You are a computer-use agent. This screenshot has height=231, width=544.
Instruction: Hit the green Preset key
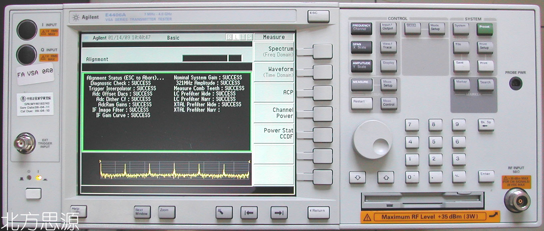pos(485,29)
